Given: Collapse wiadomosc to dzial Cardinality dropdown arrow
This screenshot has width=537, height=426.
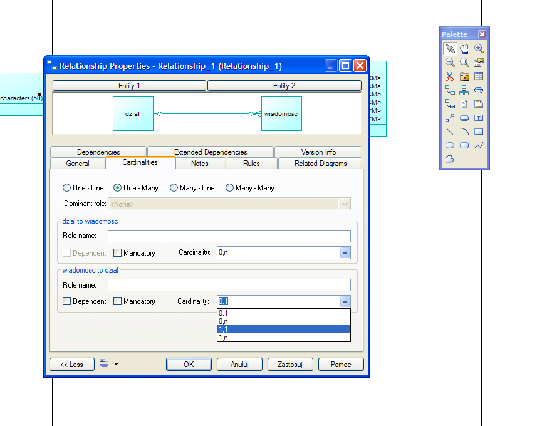Looking at the screenshot, I should 345,301.
